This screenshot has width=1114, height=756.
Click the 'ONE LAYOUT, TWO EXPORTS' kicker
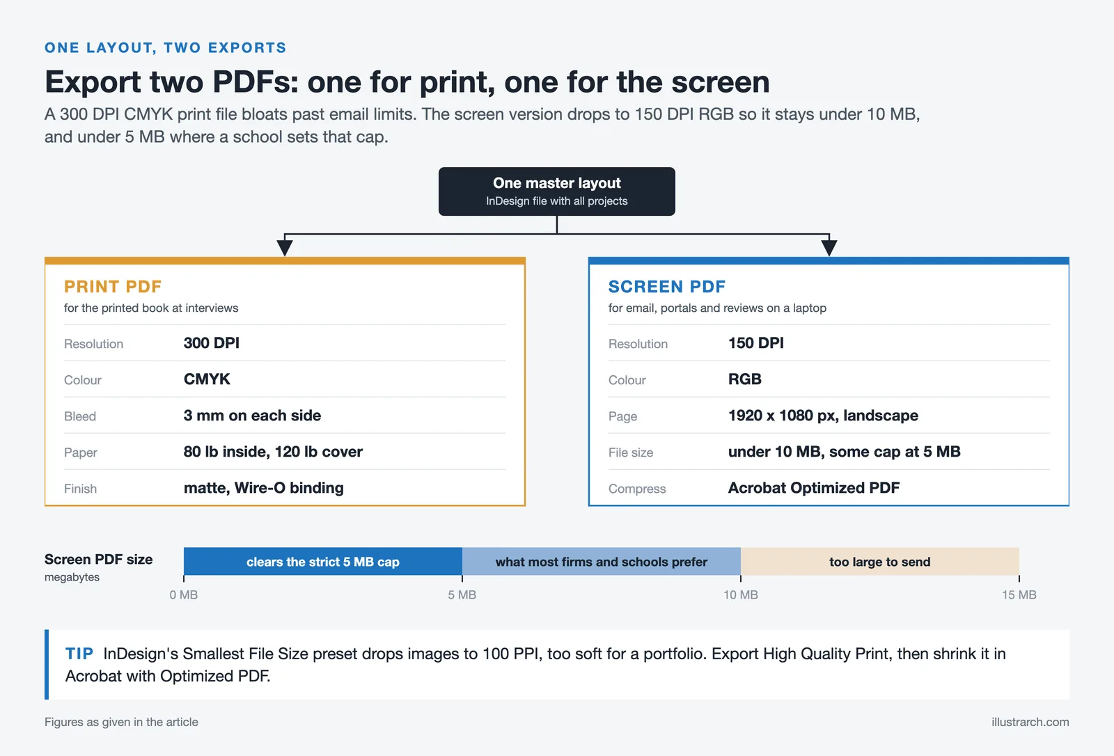tap(166, 48)
